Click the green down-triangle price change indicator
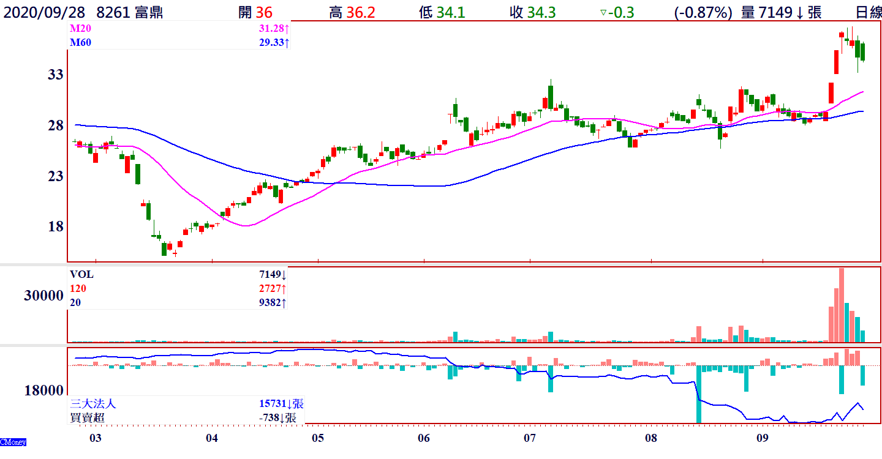The width and height of the screenshot is (882, 459). [603, 12]
